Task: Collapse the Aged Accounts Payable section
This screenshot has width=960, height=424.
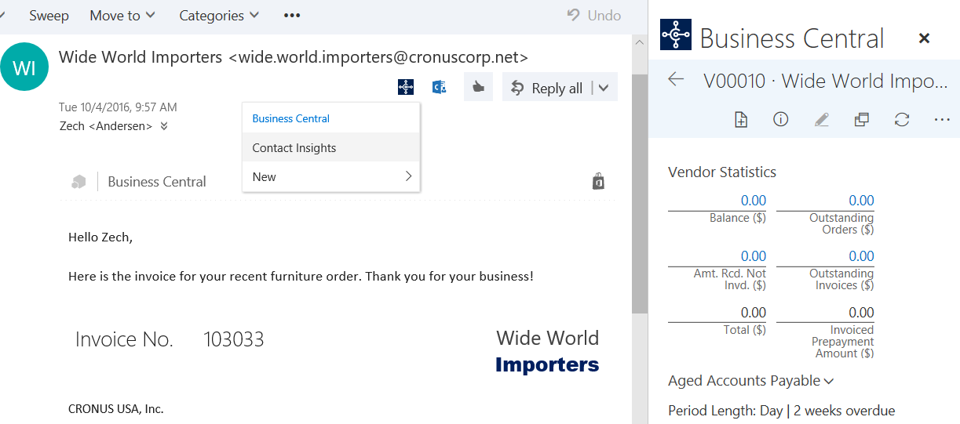Action: pos(750,381)
